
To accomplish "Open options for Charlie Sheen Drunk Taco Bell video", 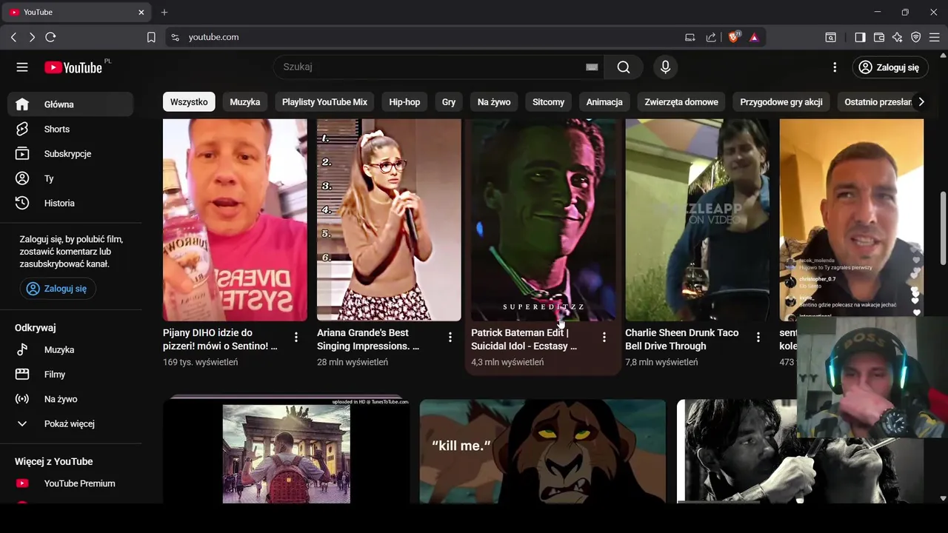I will coord(758,337).
